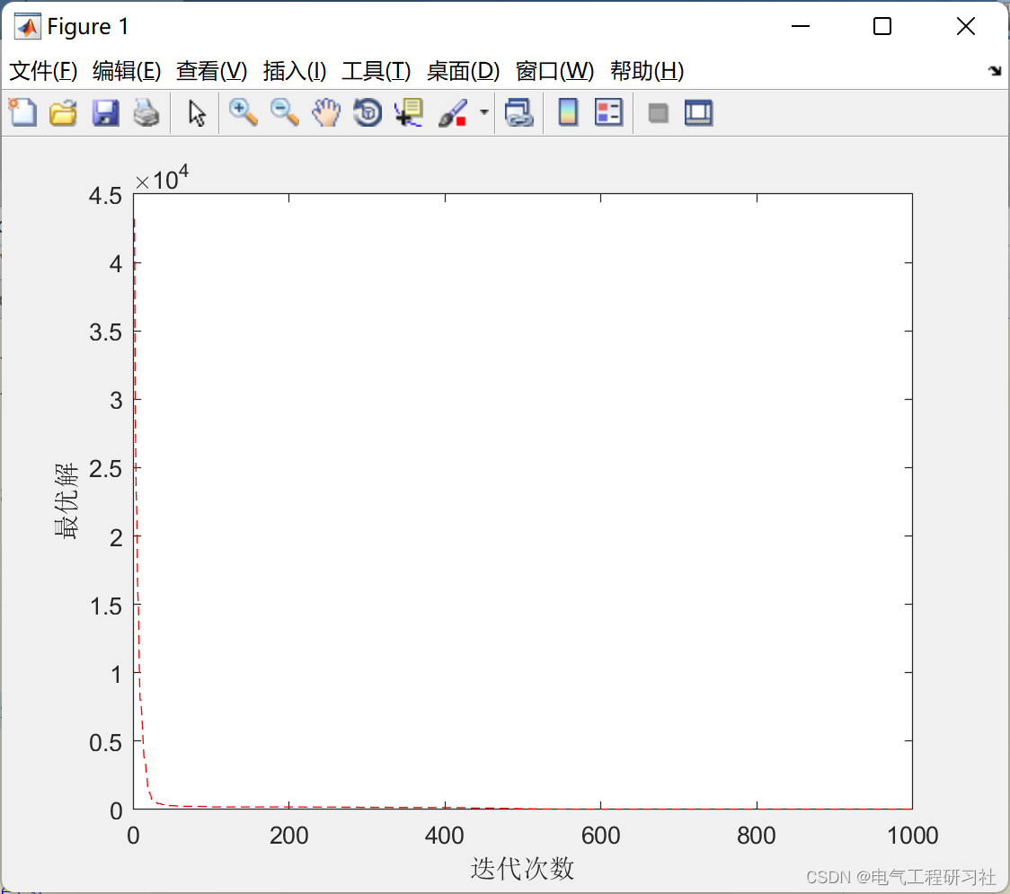Activate the Zoom Out magnifier tool

pyautogui.click(x=284, y=112)
